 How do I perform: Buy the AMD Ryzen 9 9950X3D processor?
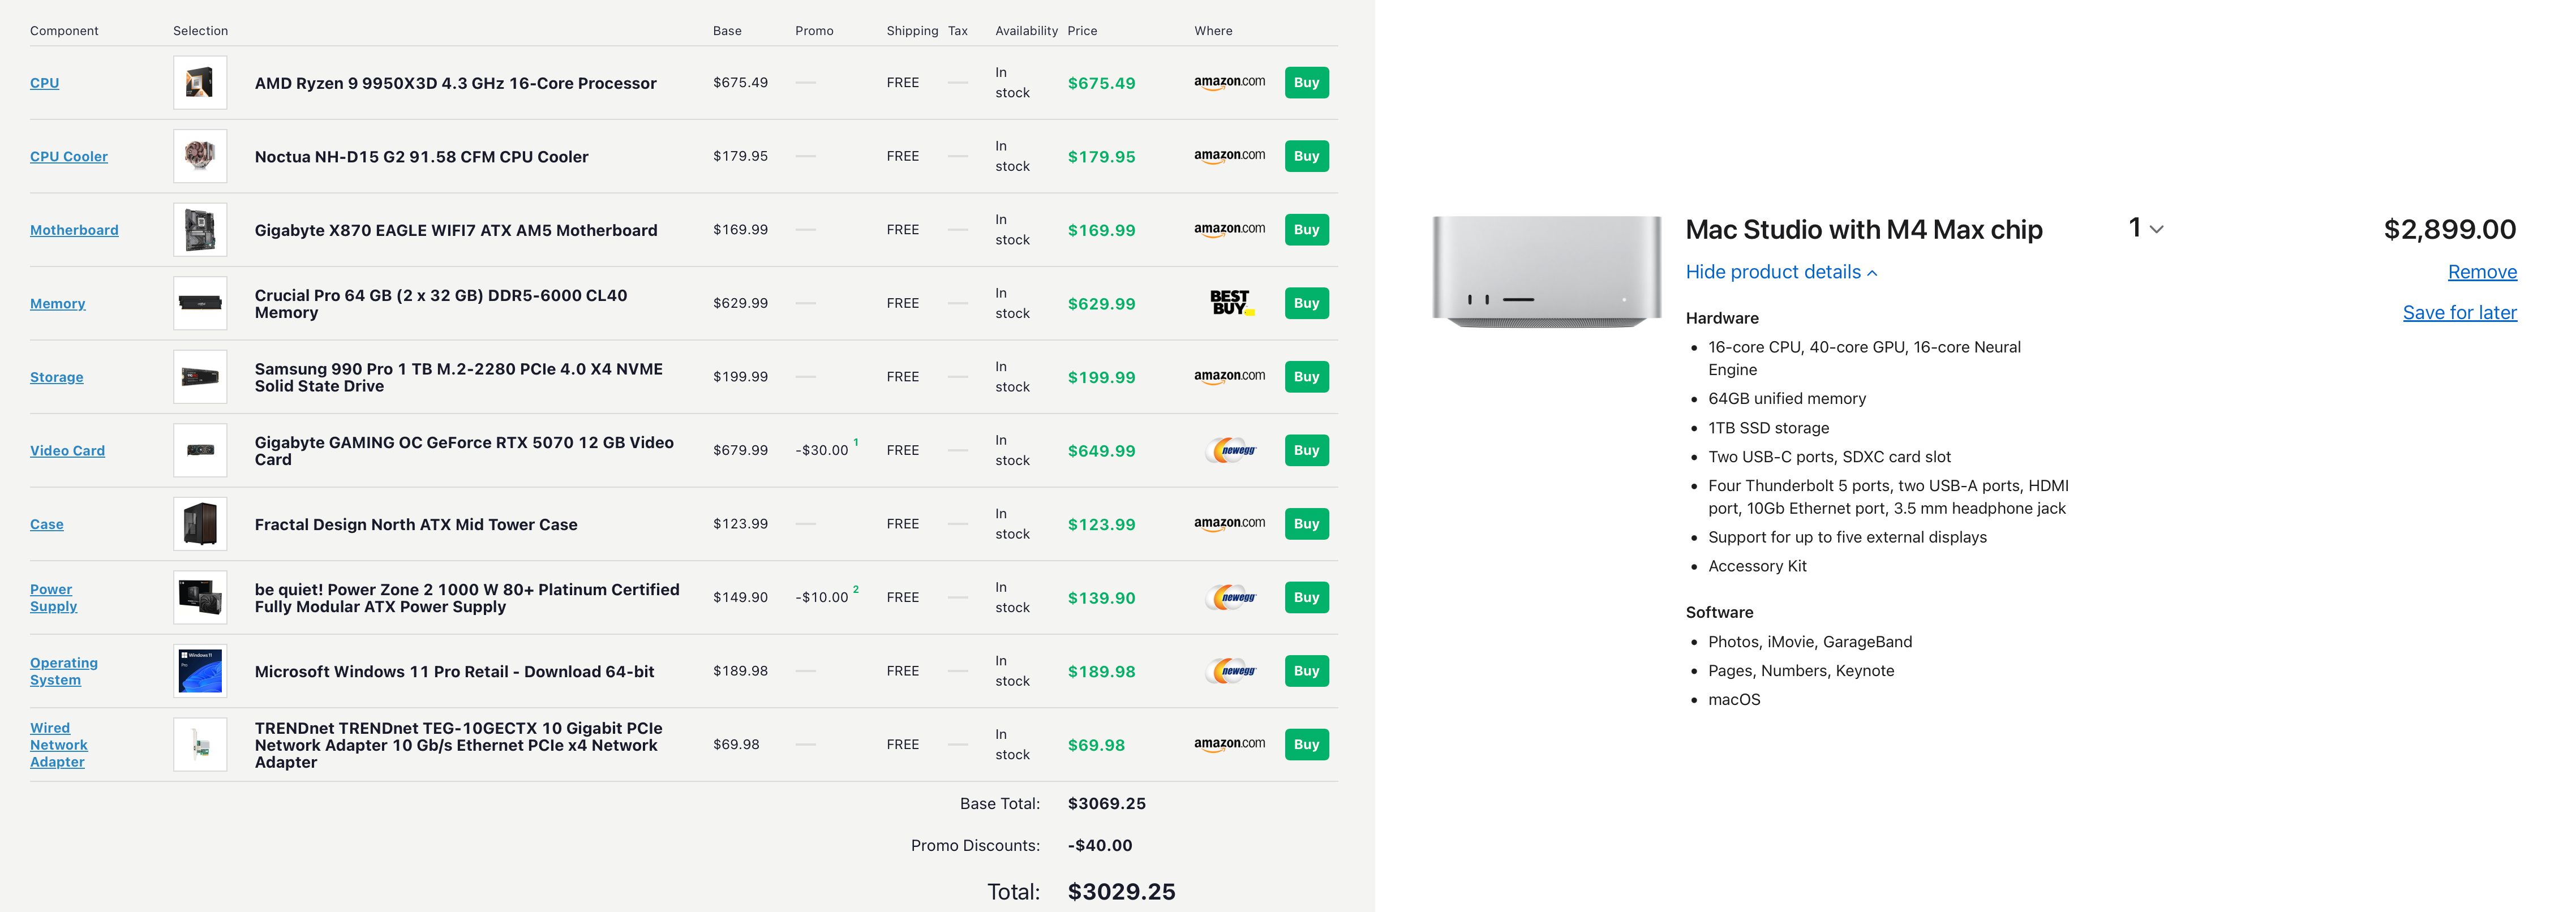pos(1306,83)
